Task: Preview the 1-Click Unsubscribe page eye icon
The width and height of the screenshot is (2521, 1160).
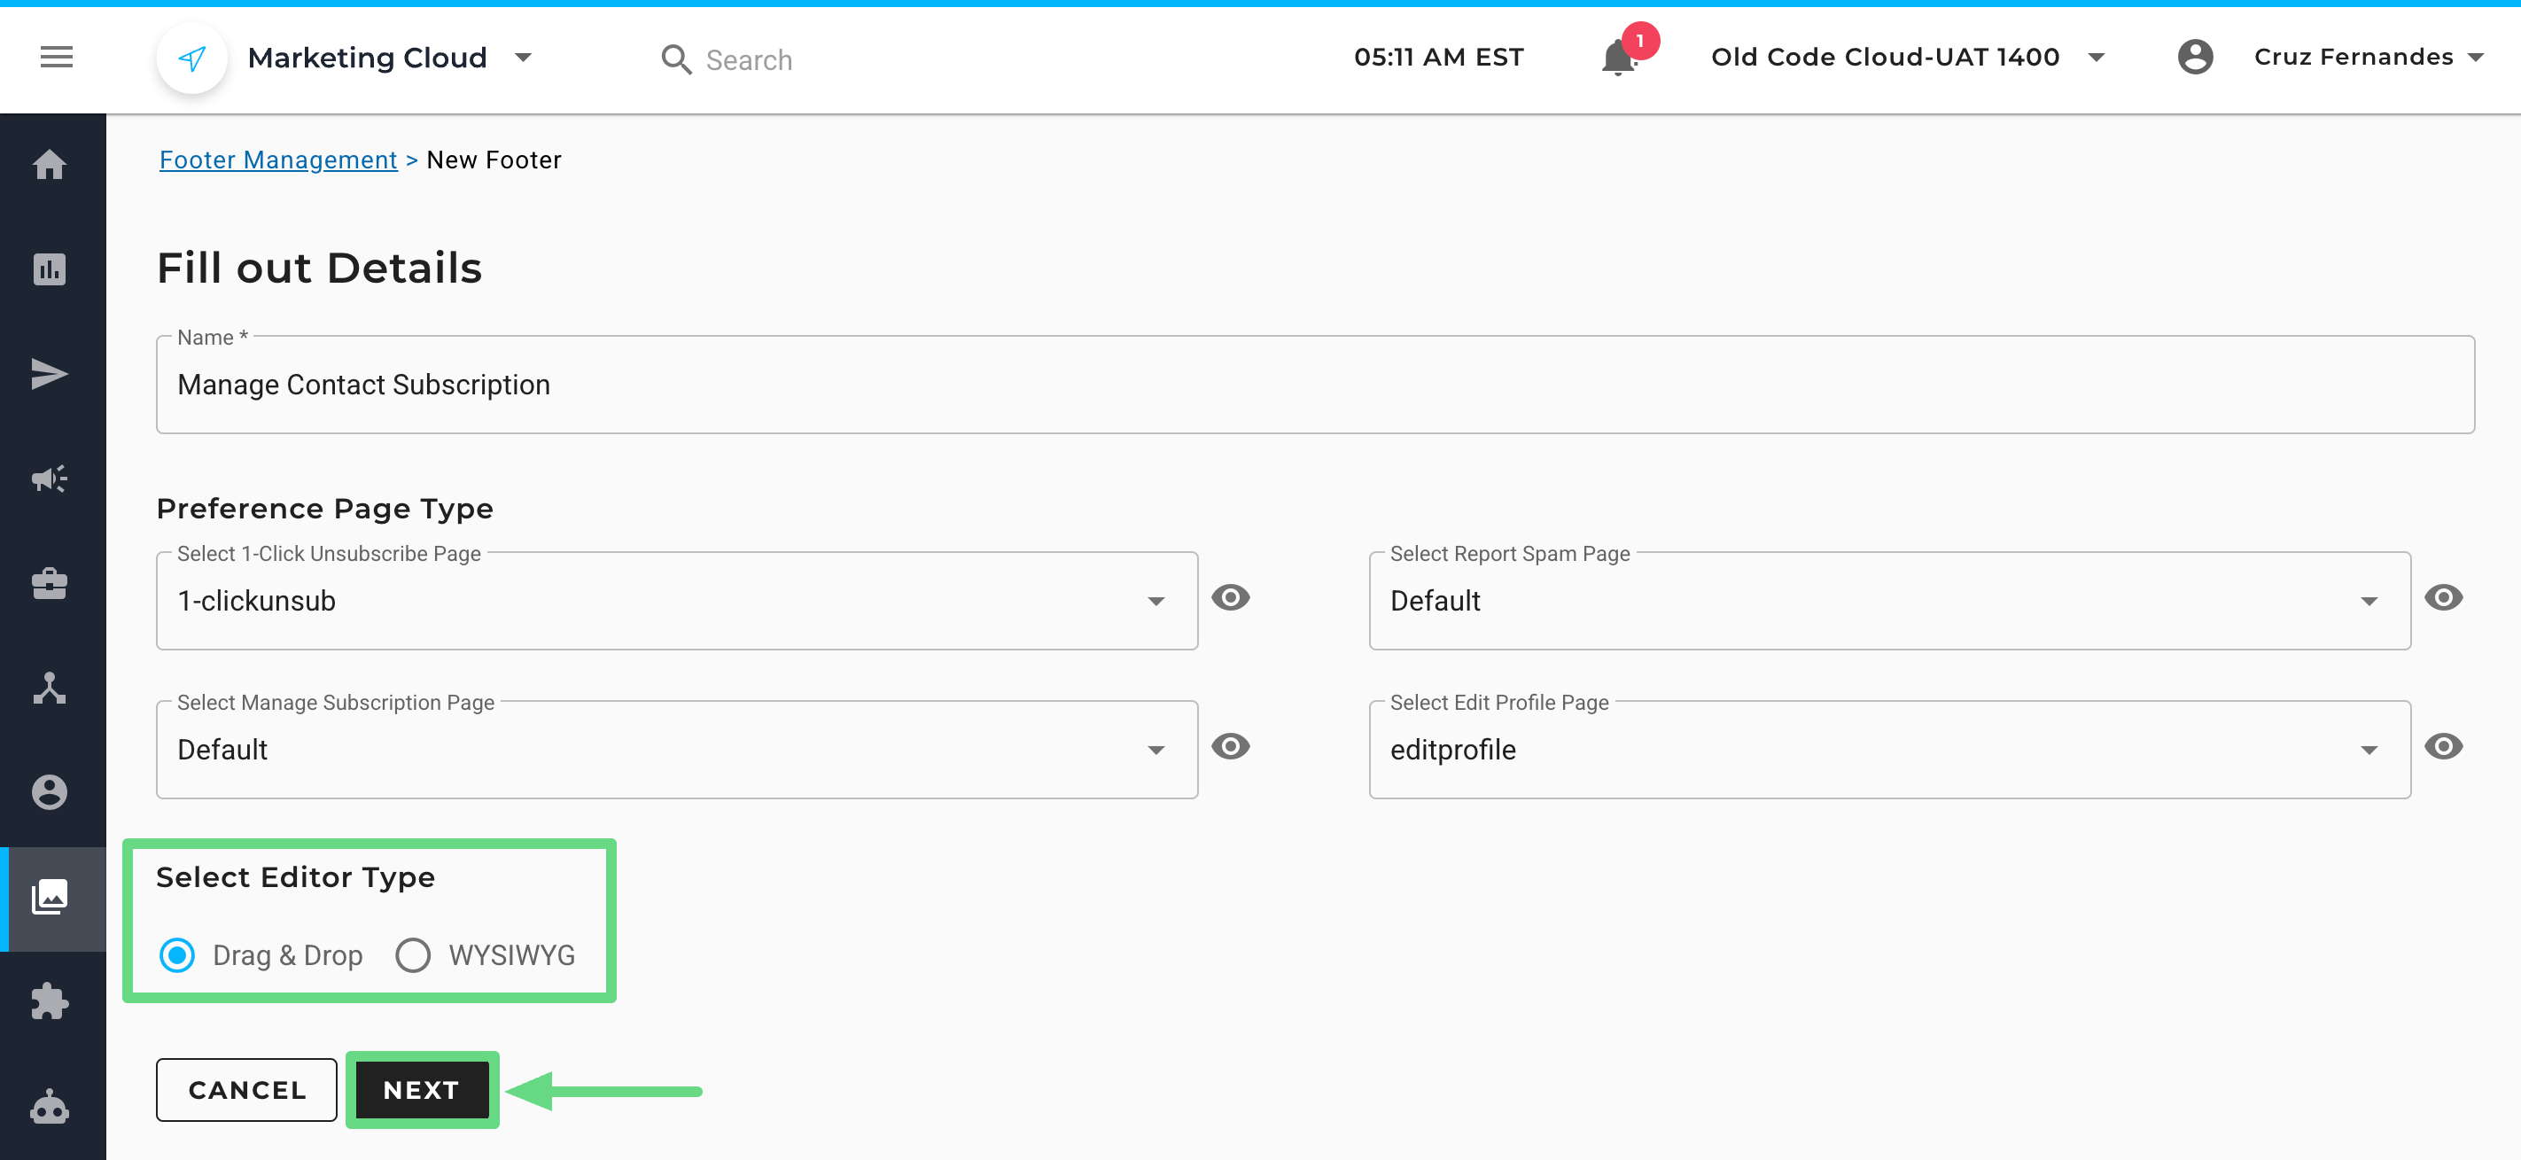Action: (1230, 597)
